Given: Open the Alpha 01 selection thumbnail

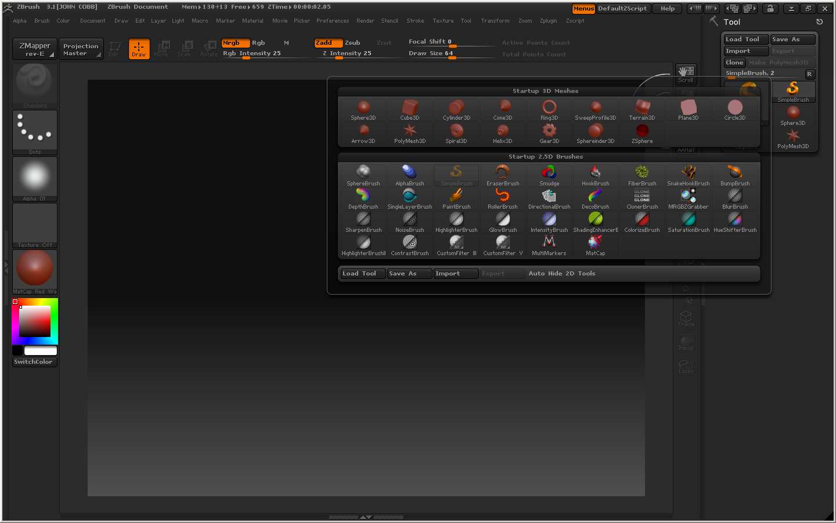Looking at the screenshot, I should [x=35, y=178].
